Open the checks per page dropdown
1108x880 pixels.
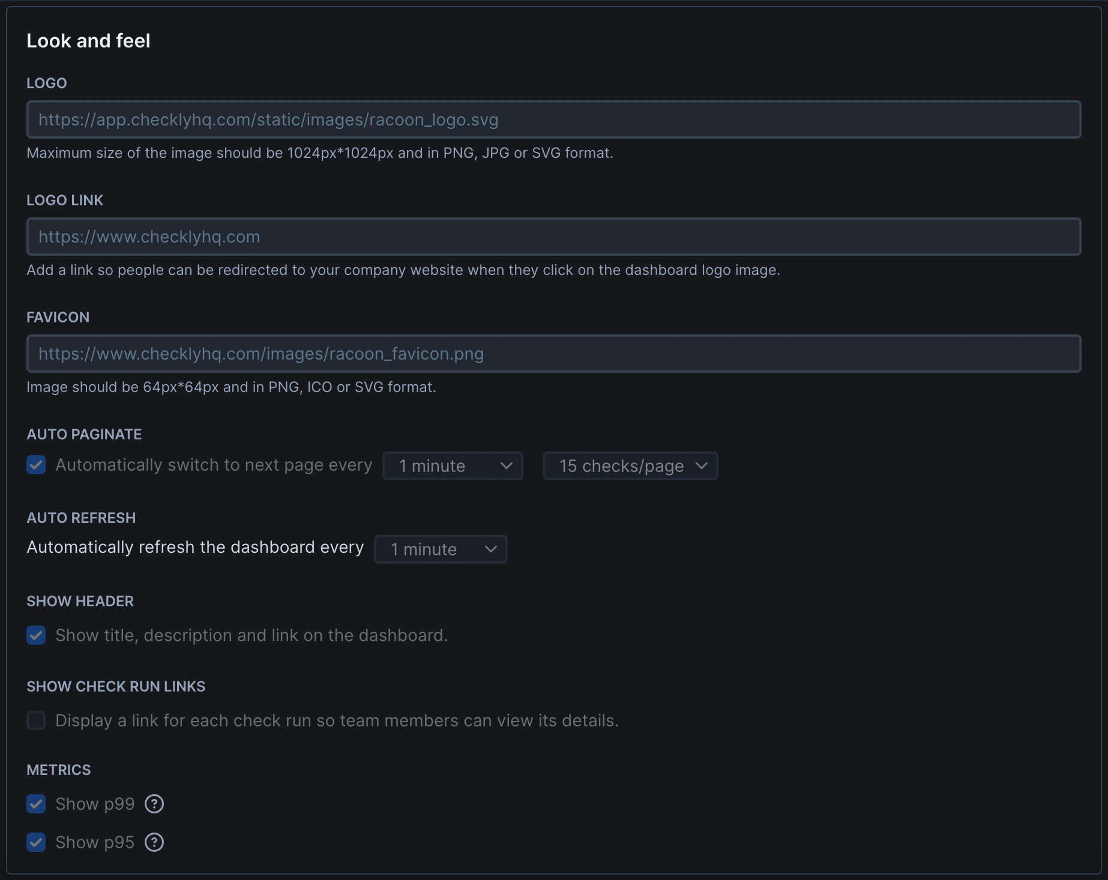630,465
